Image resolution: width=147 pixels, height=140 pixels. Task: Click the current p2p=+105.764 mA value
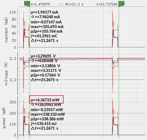47,31
